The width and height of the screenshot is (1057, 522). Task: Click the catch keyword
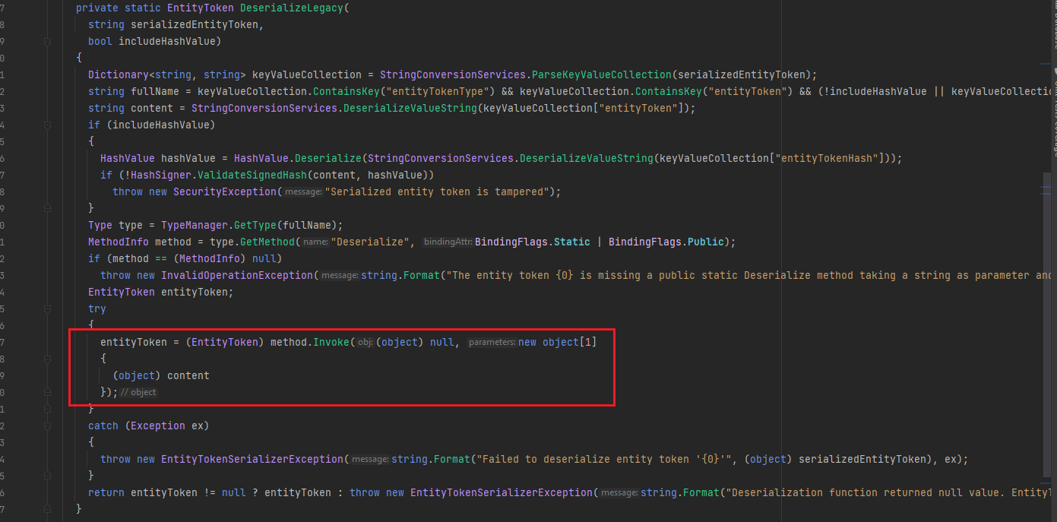click(x=103, y=426)
